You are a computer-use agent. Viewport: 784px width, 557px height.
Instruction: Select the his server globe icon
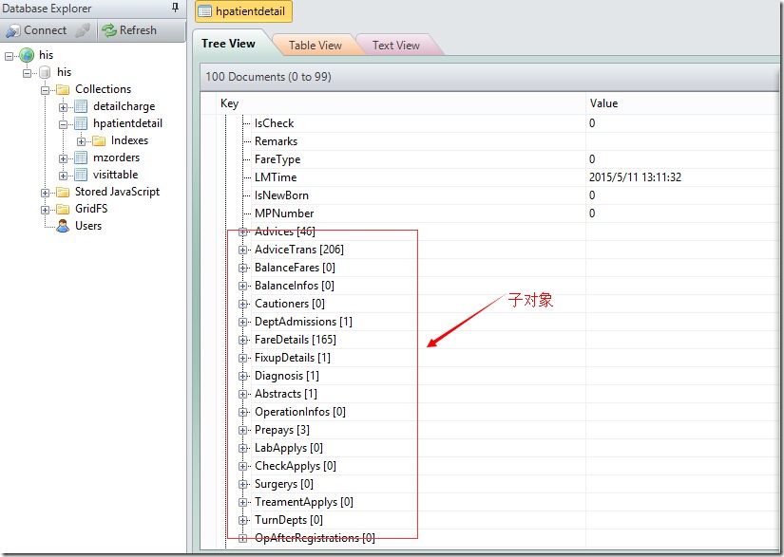point(27,55)
